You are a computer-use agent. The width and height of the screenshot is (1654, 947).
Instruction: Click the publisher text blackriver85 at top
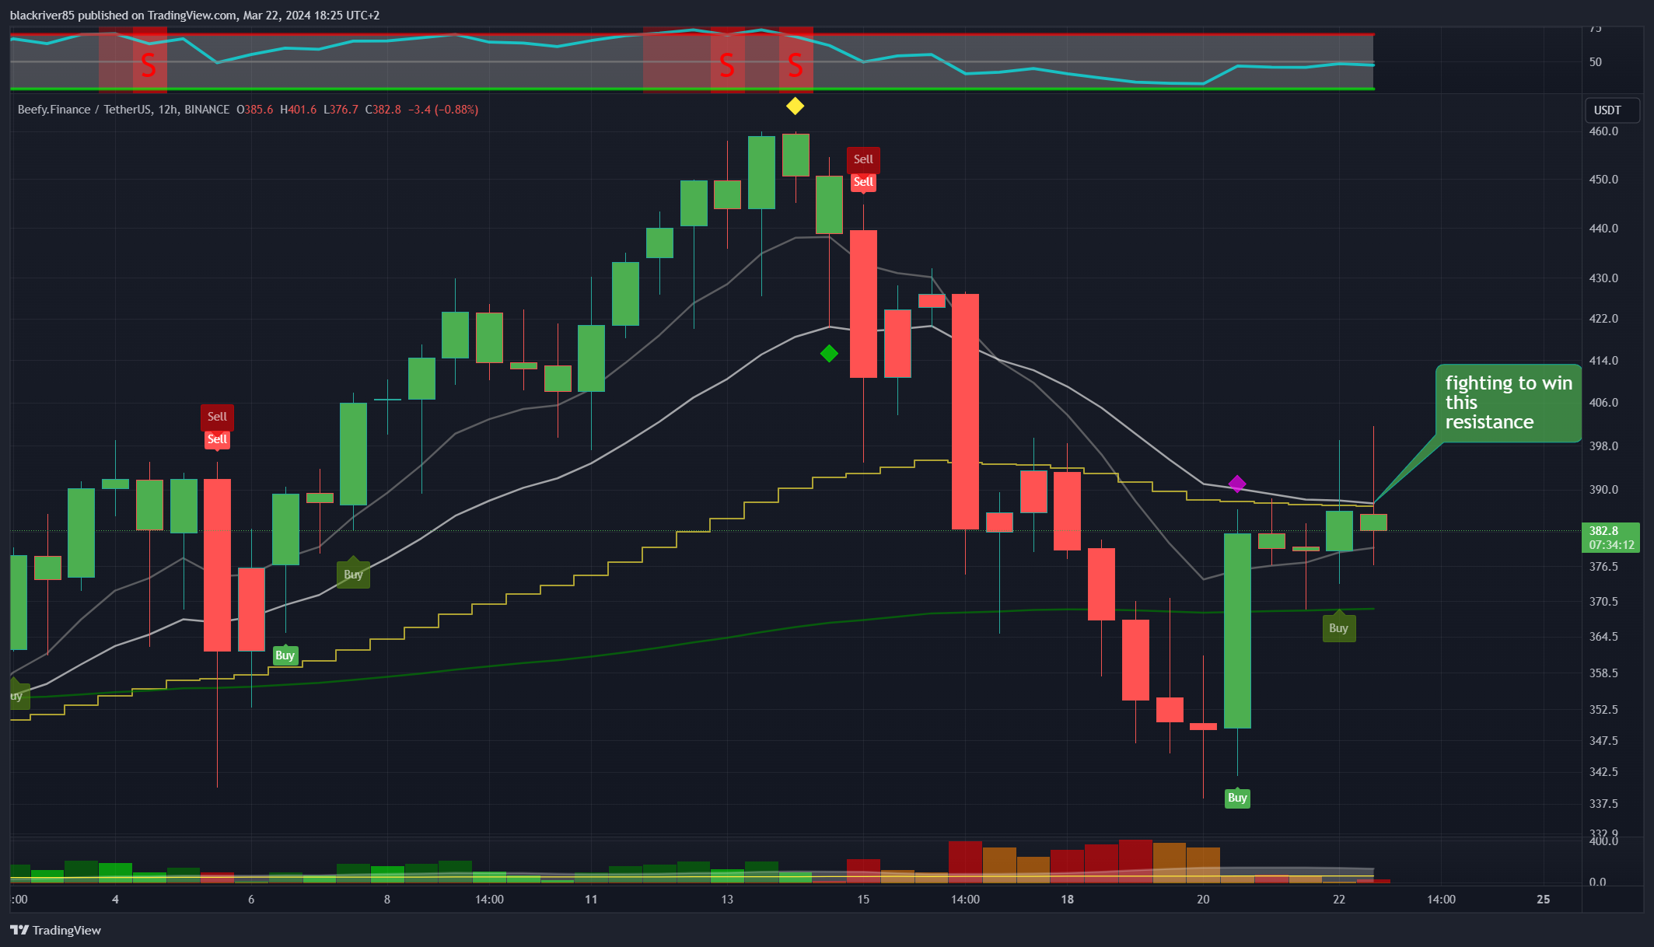click(42, 16)
